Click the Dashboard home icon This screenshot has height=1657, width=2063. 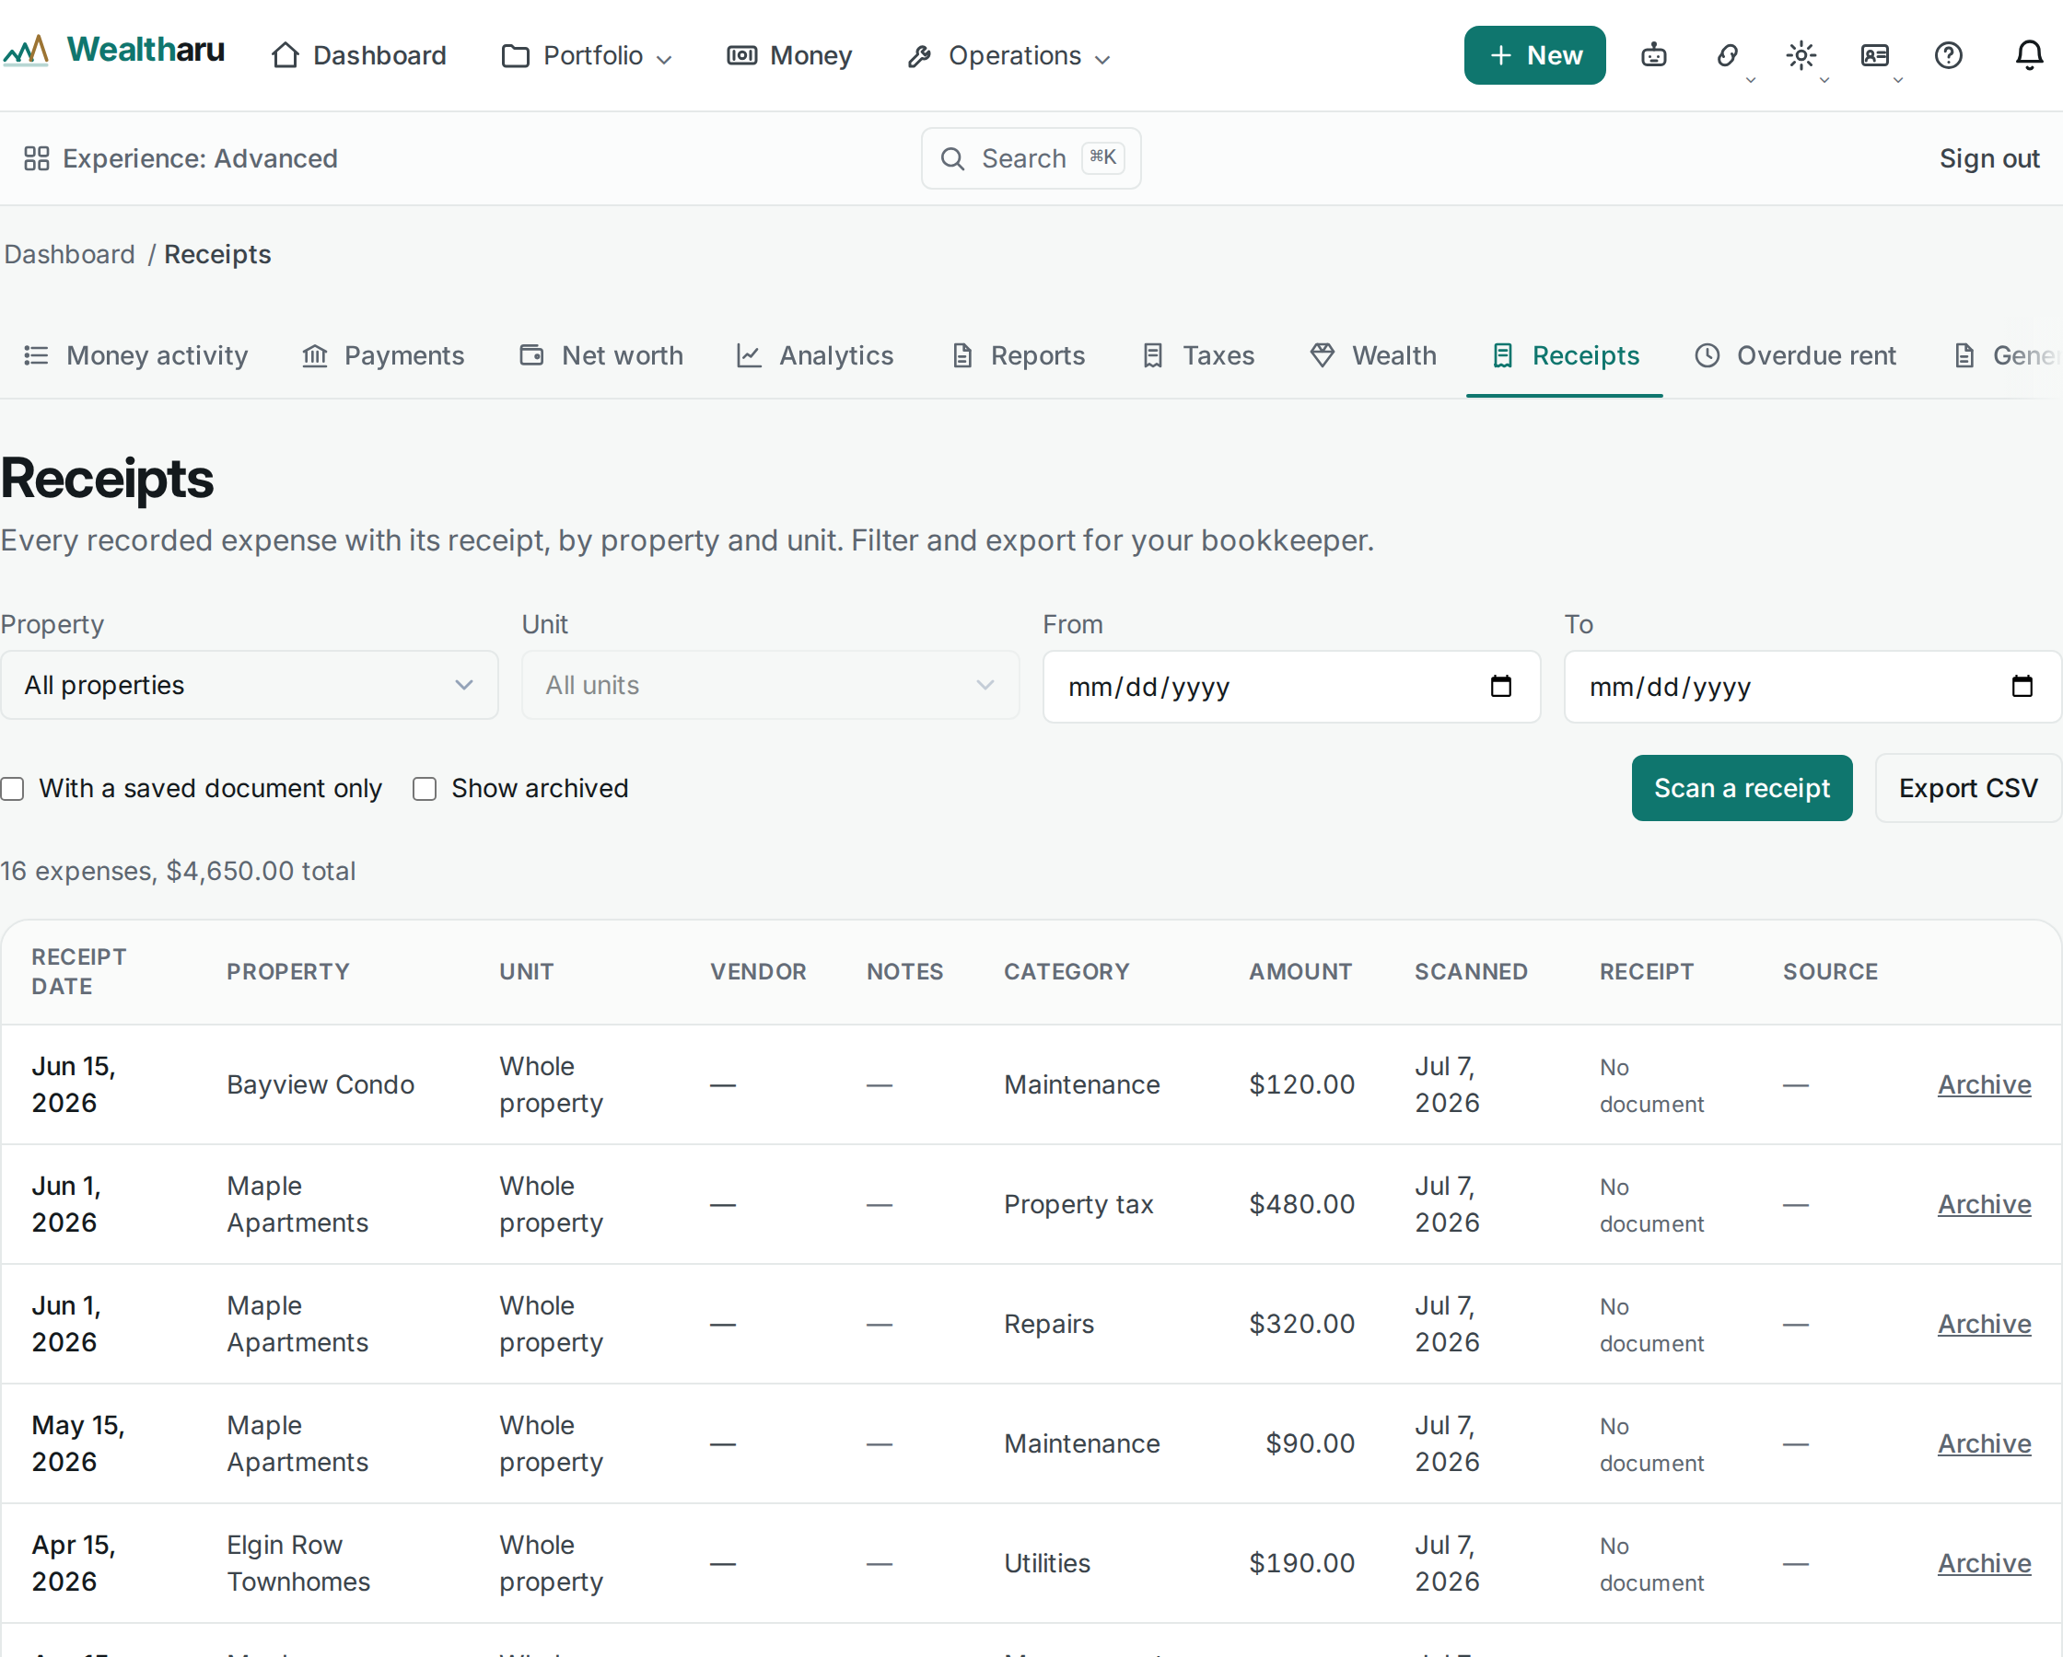(286, 55)
